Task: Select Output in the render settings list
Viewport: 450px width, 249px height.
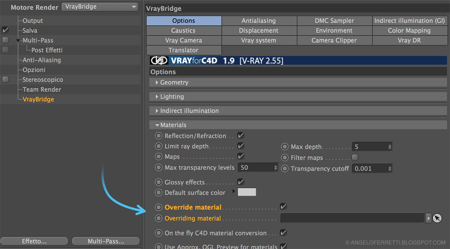Action: [33, 21]
